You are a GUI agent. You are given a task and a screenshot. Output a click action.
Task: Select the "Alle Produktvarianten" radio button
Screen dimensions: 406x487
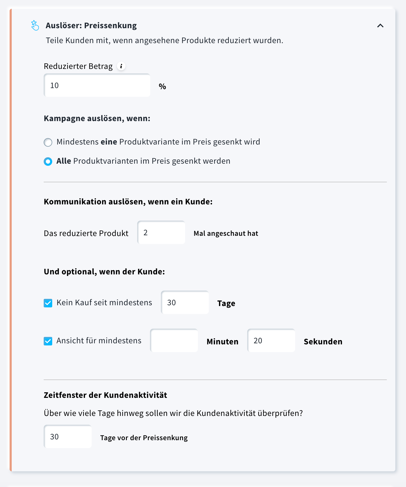tap(48, 162)
